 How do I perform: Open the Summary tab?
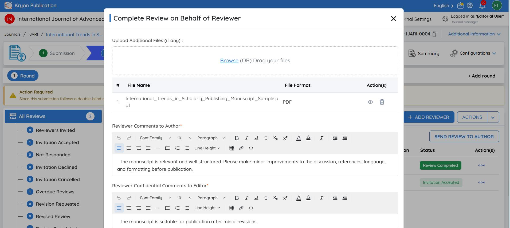(x=424, y=54)
